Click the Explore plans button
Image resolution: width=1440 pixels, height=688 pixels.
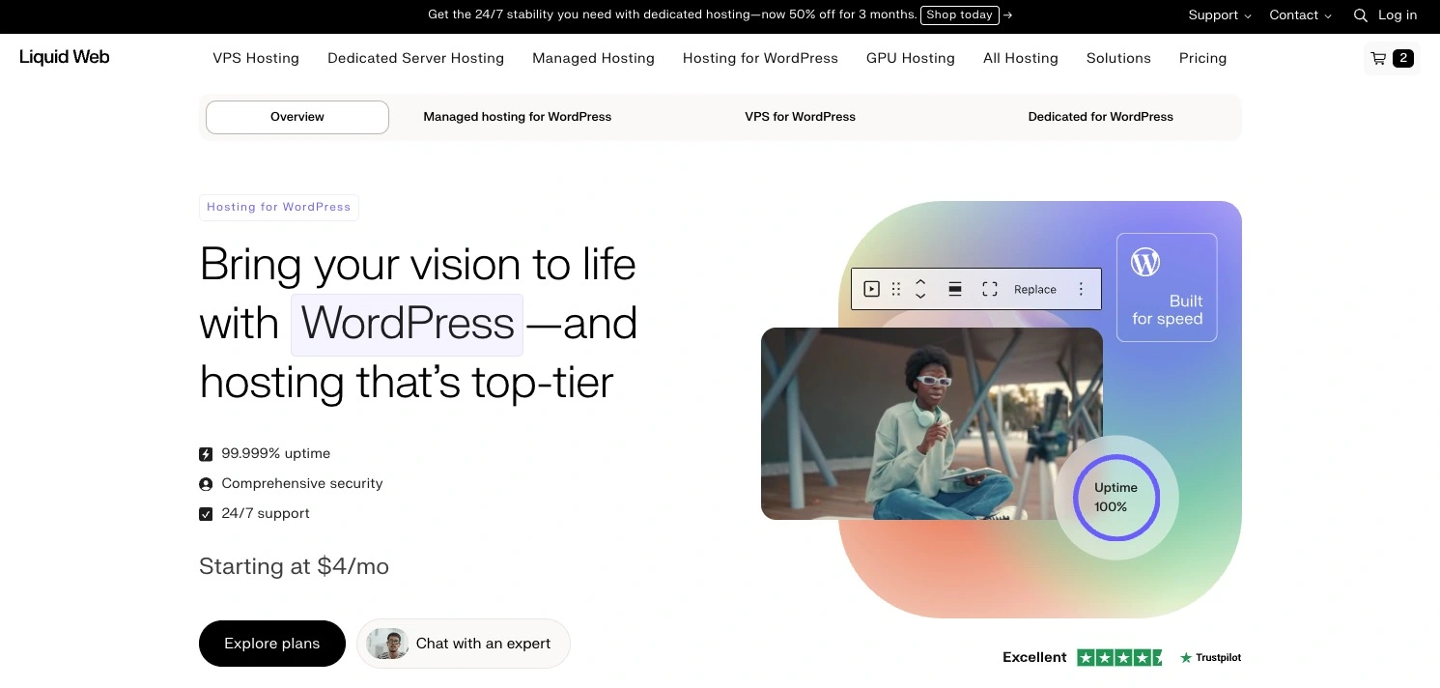pos(272,644)
